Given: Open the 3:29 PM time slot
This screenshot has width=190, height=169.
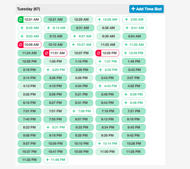Looking at the screenshot, I should pos(81,78).
